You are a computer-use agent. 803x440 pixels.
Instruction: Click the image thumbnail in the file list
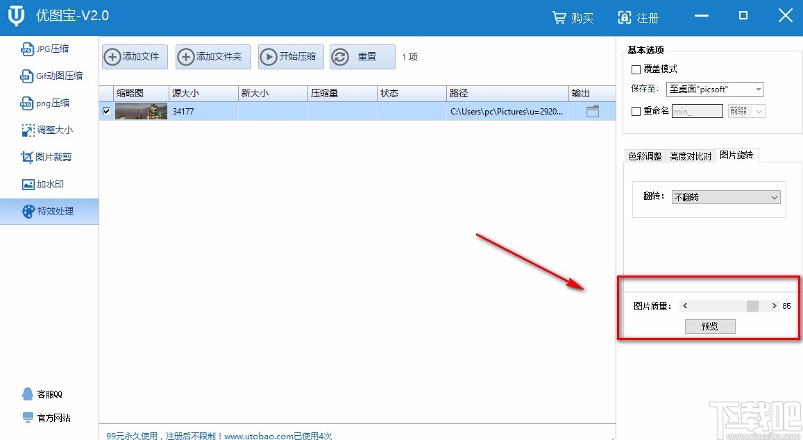click(x=141, y=111)
